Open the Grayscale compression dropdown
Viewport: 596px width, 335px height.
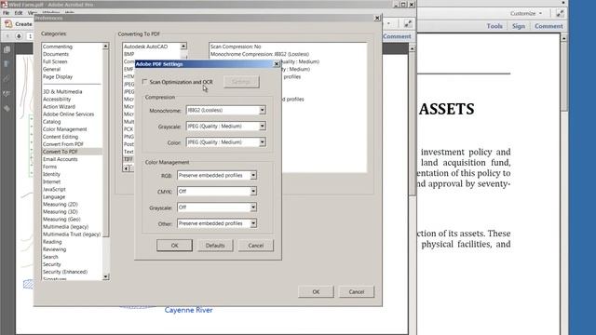click(x=262, y=127)
